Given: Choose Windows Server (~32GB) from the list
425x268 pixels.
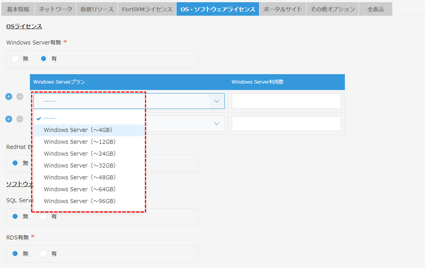Looking at the screenshot, I should (89, 166).
